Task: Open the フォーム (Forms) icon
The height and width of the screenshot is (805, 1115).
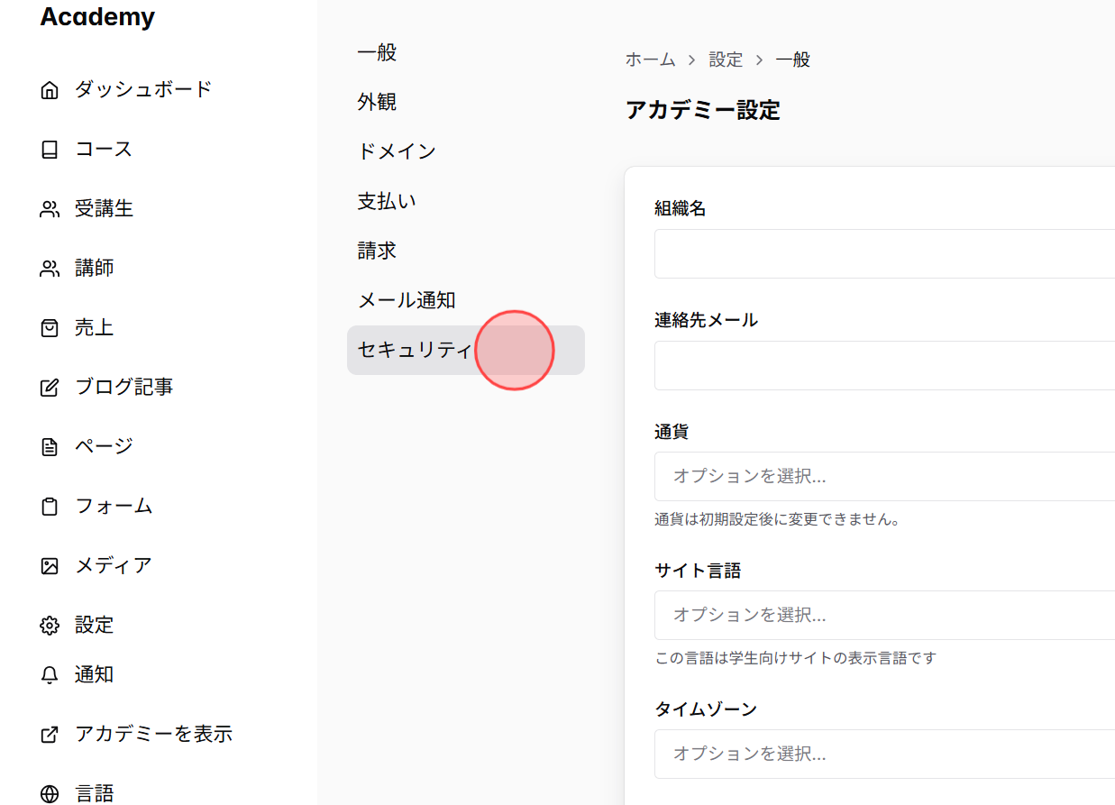Action: (50, 505)
